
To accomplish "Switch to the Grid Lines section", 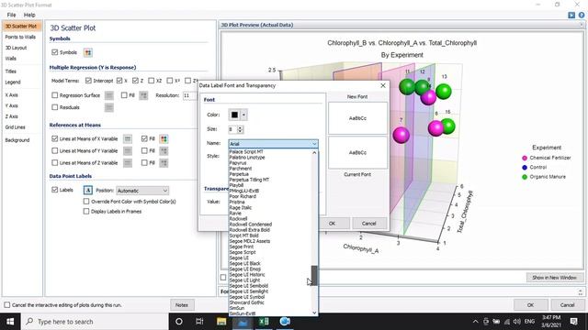I will click(16, 127).
